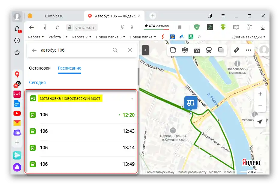Clear the автобус 106 search

pos(130,50)
